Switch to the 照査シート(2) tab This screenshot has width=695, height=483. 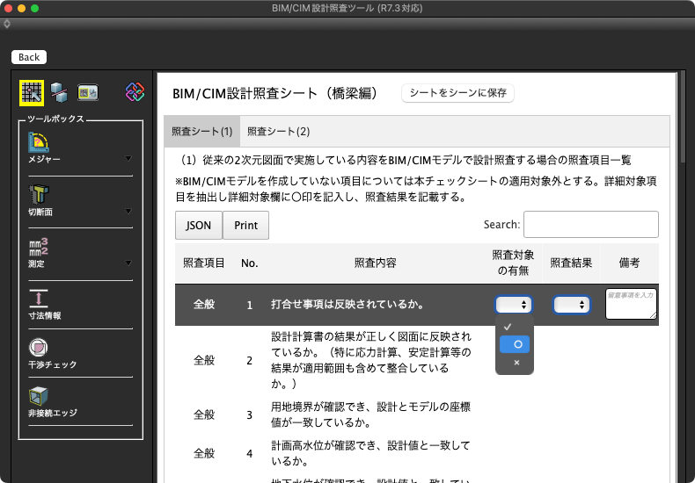click(x=278, y=132)
